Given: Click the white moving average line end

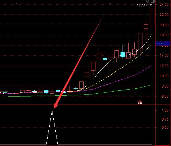Looking at the screenshot, I should coord(152,34).
